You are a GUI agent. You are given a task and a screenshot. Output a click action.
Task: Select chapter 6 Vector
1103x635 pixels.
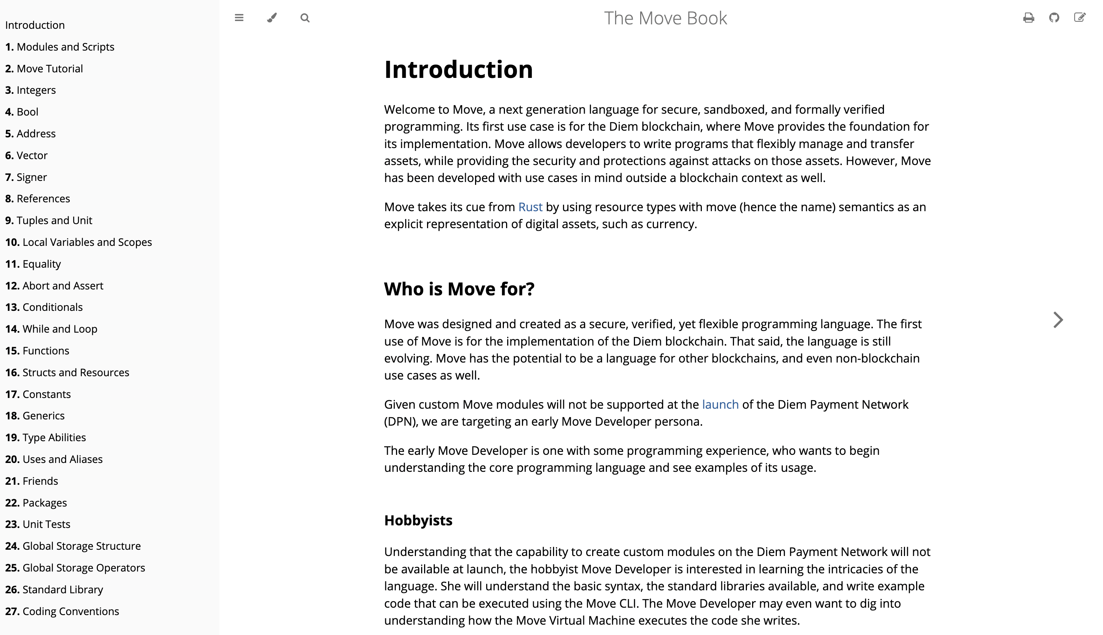point(27,155)
